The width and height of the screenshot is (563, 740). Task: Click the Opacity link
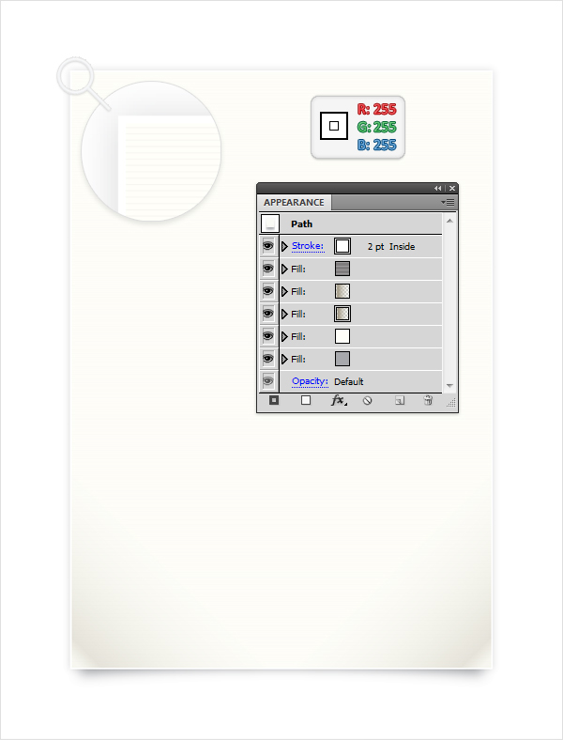coord(310,381)
